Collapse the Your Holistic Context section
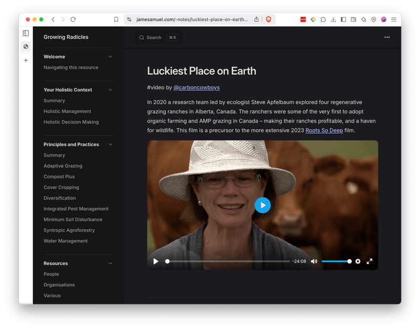420x329 pixels. tap(110, 90)
